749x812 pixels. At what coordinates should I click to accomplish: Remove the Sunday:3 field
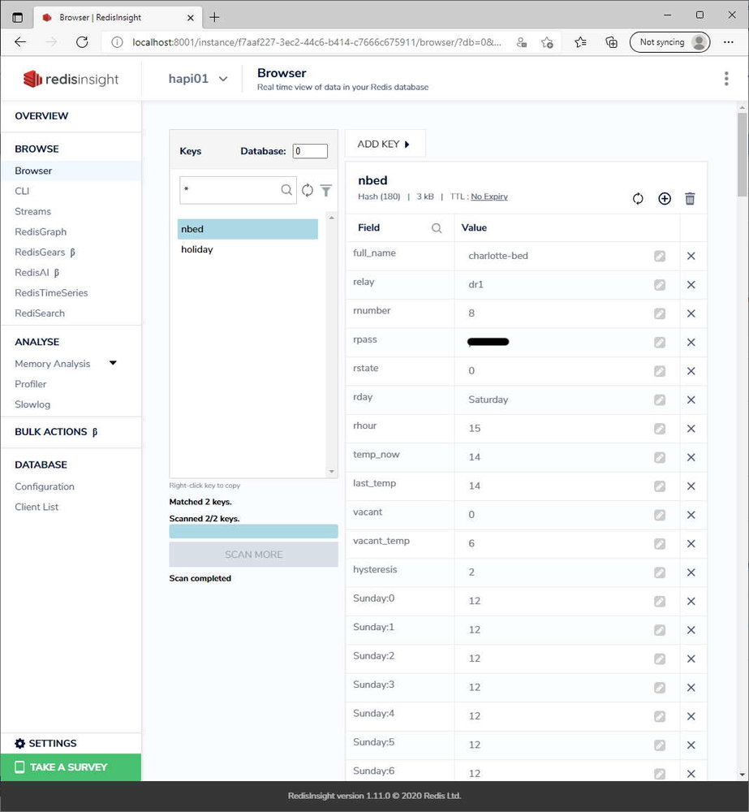click(x=691, y=687)
